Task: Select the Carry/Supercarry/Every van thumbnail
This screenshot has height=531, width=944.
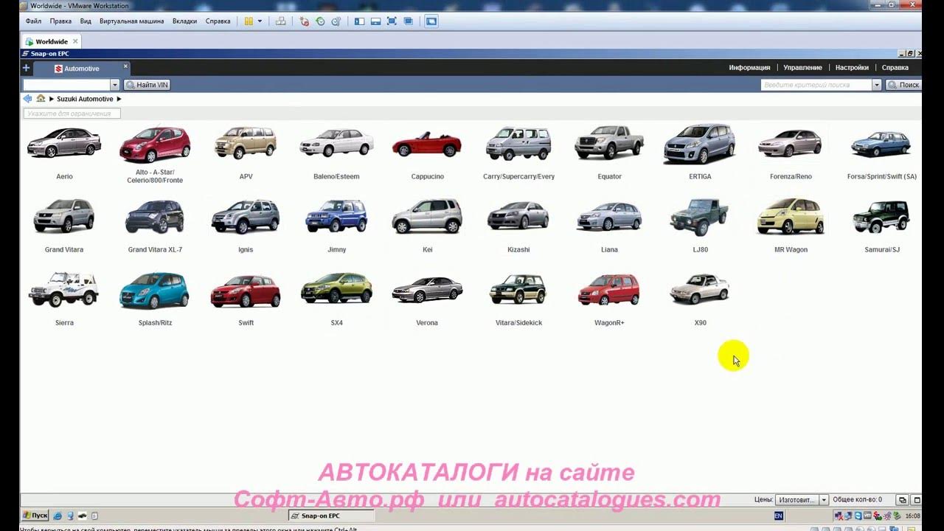Action: (518, 143)
